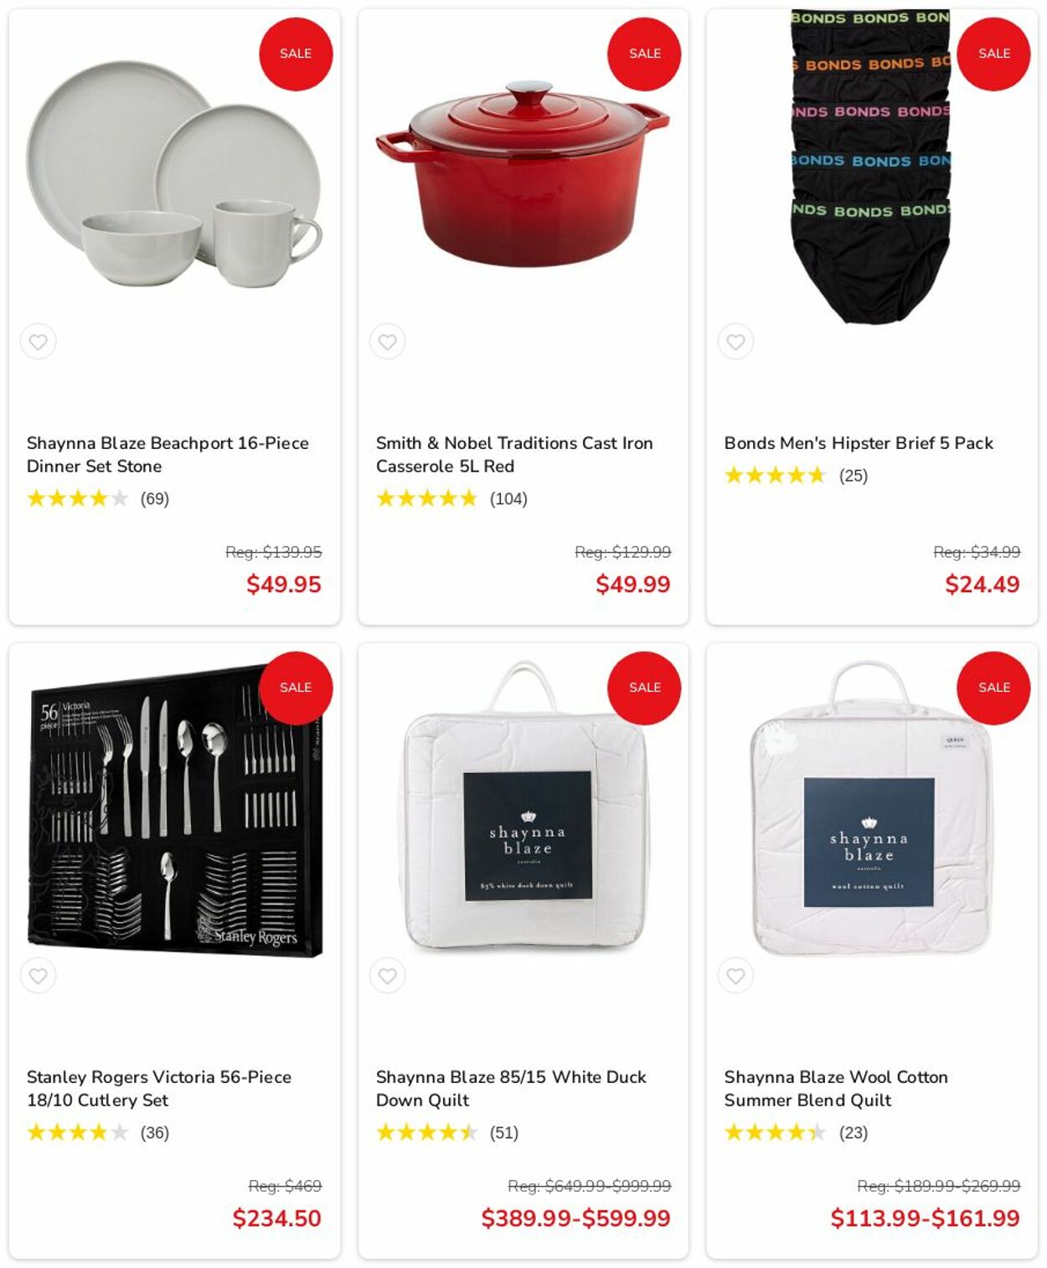This screenshot has width=1047, height=1268.
Task: View the Bonds briefs product image
Action: pos(871,168)
